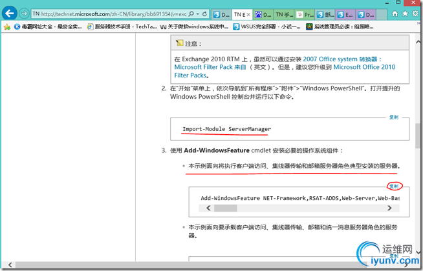Click the page vertical scrollbar down arrow
The height and width of the screenshot is (271, 423).
418,252
